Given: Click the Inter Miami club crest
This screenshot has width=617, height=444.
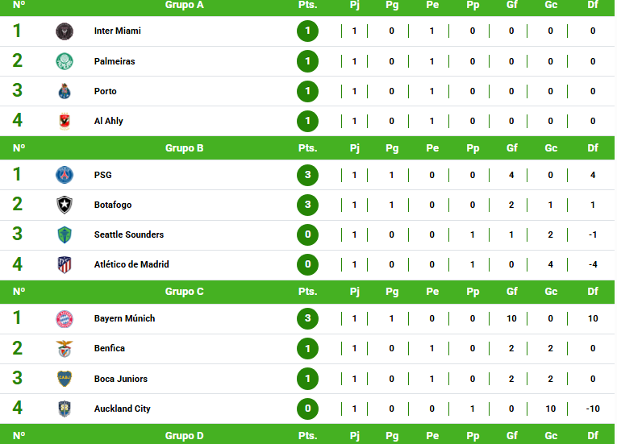Looking at the screenshot, I should coord(65,31).
